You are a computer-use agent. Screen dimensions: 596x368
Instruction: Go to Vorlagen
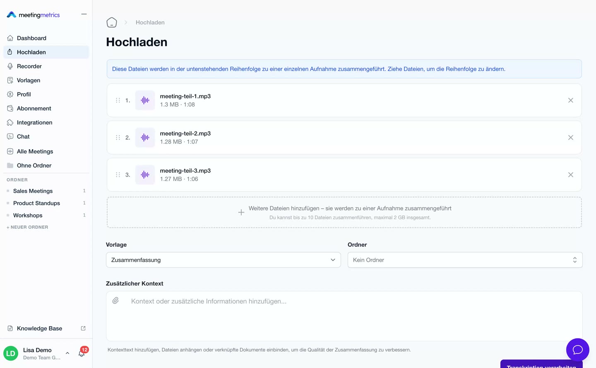[x=46, y=80]
